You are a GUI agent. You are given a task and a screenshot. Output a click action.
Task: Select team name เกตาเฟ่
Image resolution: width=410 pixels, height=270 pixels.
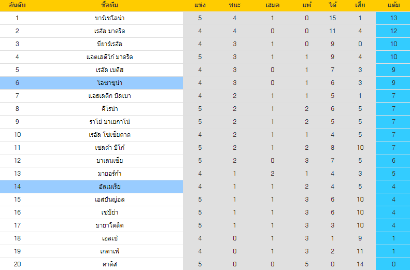click(110, 251)
